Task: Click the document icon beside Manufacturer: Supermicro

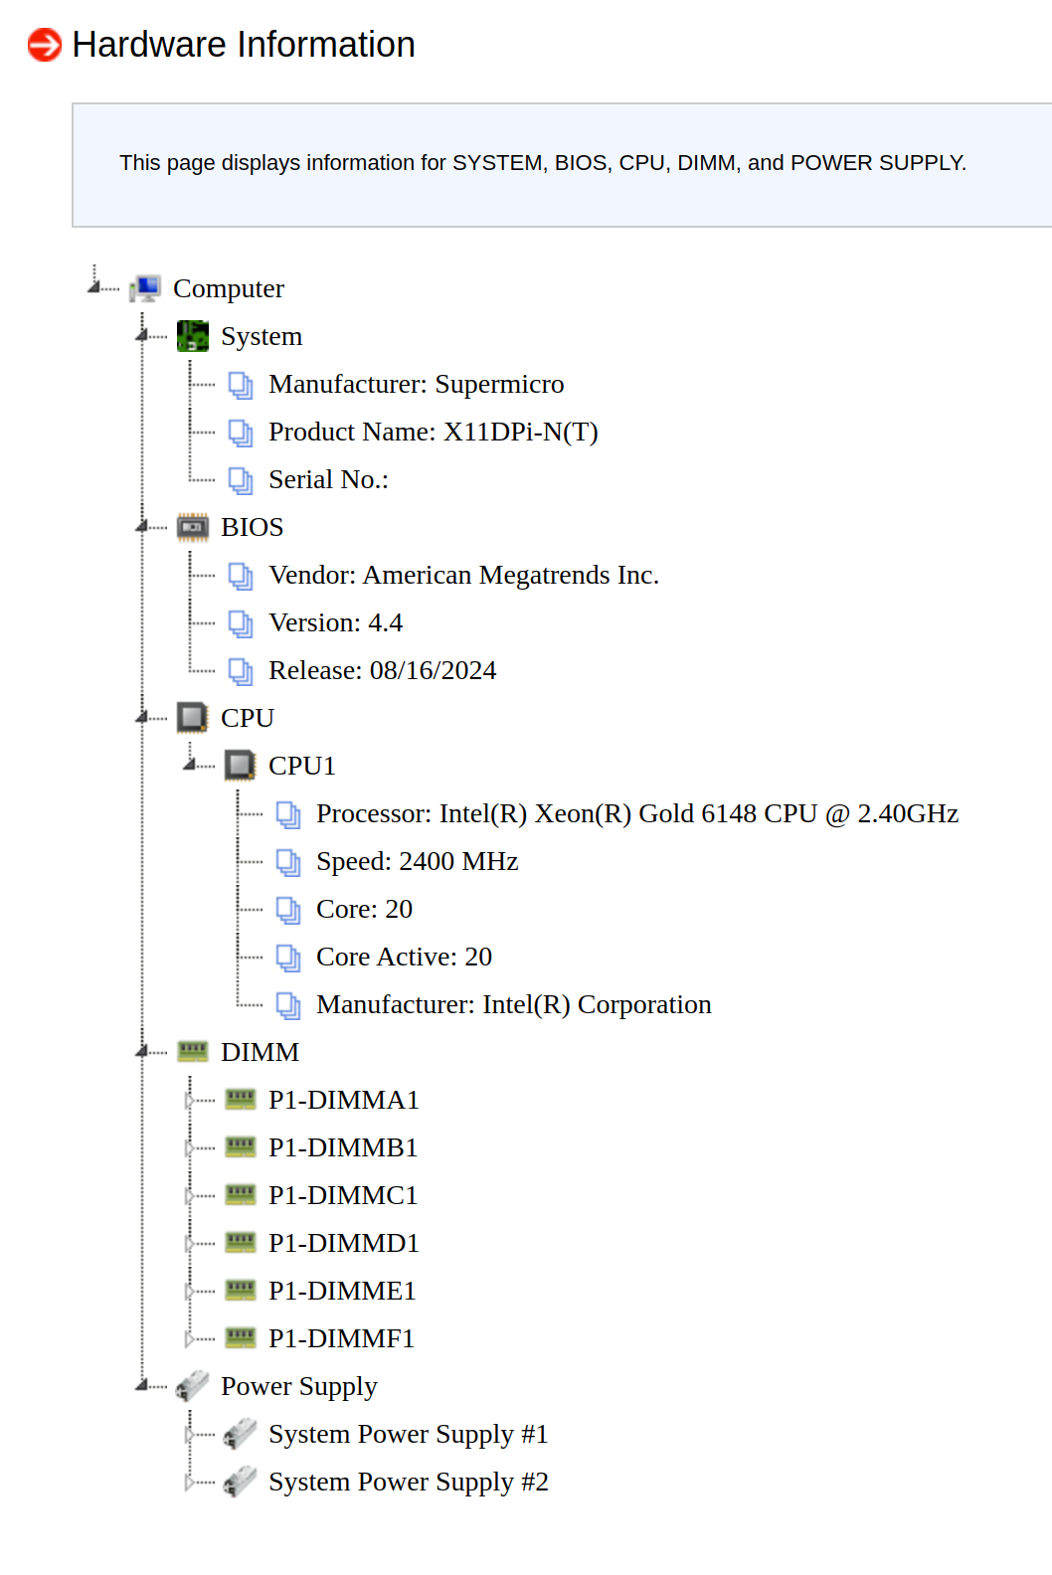Action: pyautogui.click(x=241, y=385)
